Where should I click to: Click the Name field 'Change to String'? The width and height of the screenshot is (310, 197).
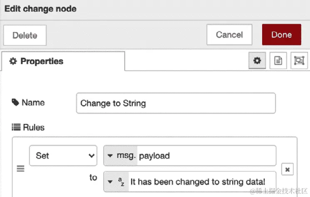tap(176, 103)
